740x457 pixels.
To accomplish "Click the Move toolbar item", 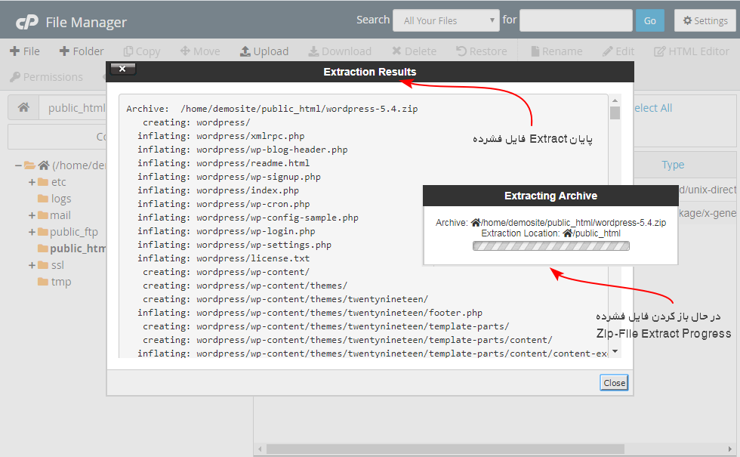I will coord(200,51).
